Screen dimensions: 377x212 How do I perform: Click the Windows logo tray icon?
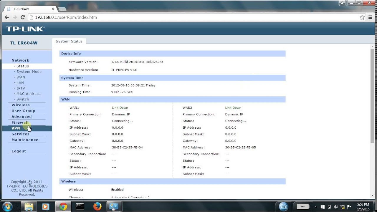[x=323, y=207]
